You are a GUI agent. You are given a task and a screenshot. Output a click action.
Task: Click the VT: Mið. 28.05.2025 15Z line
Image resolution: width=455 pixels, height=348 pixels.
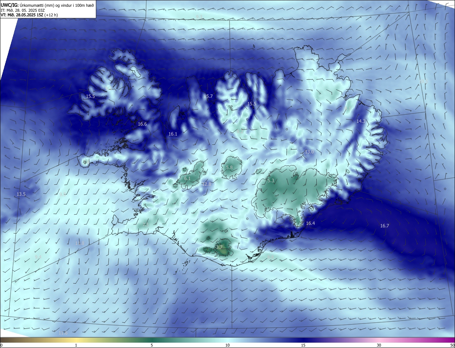(x=29, y=15)
